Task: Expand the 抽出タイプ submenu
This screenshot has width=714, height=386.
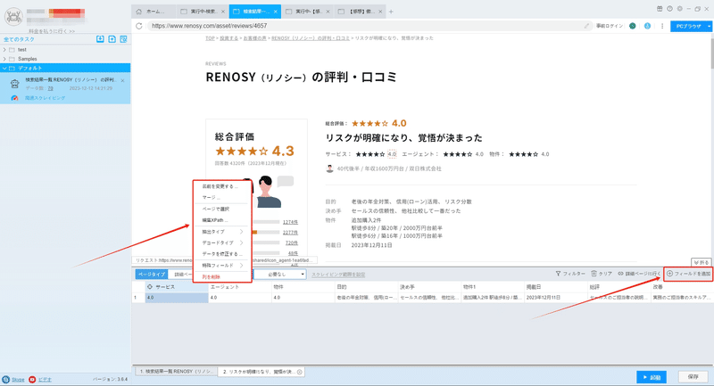Action: 241,232
